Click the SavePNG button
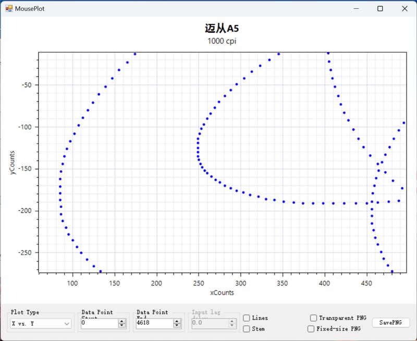The image size is (417, 341). click(x=390, y=323)
